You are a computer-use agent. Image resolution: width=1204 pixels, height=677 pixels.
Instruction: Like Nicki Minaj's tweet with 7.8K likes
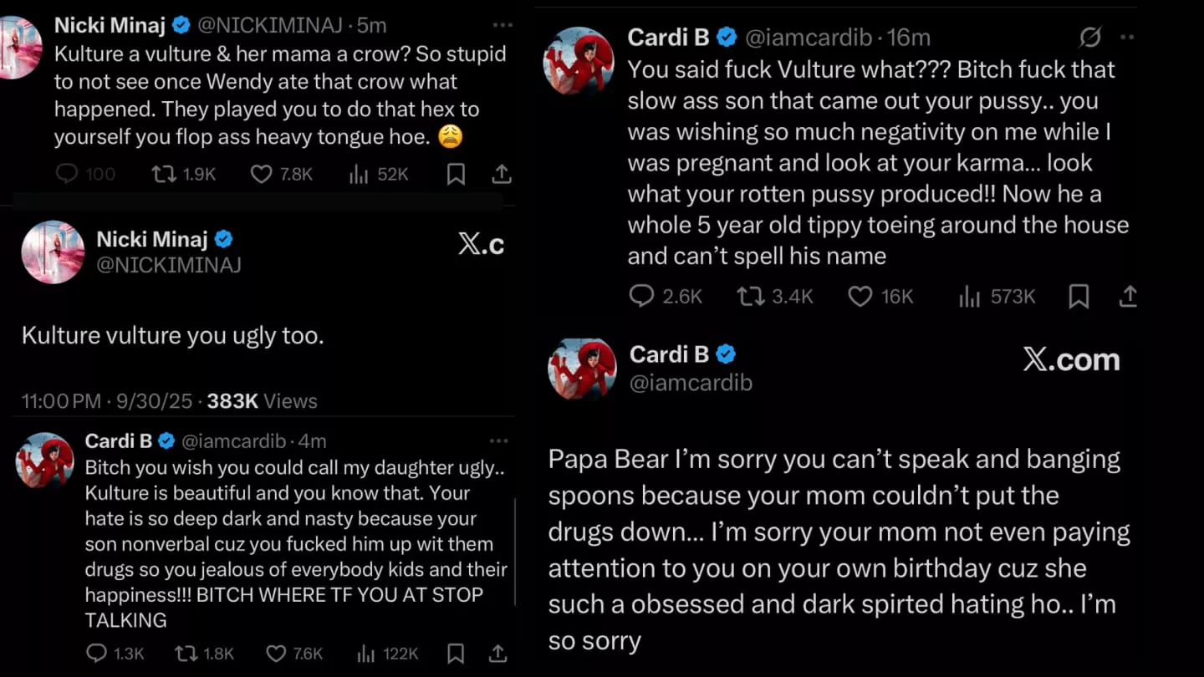click(x=262, y=174)
